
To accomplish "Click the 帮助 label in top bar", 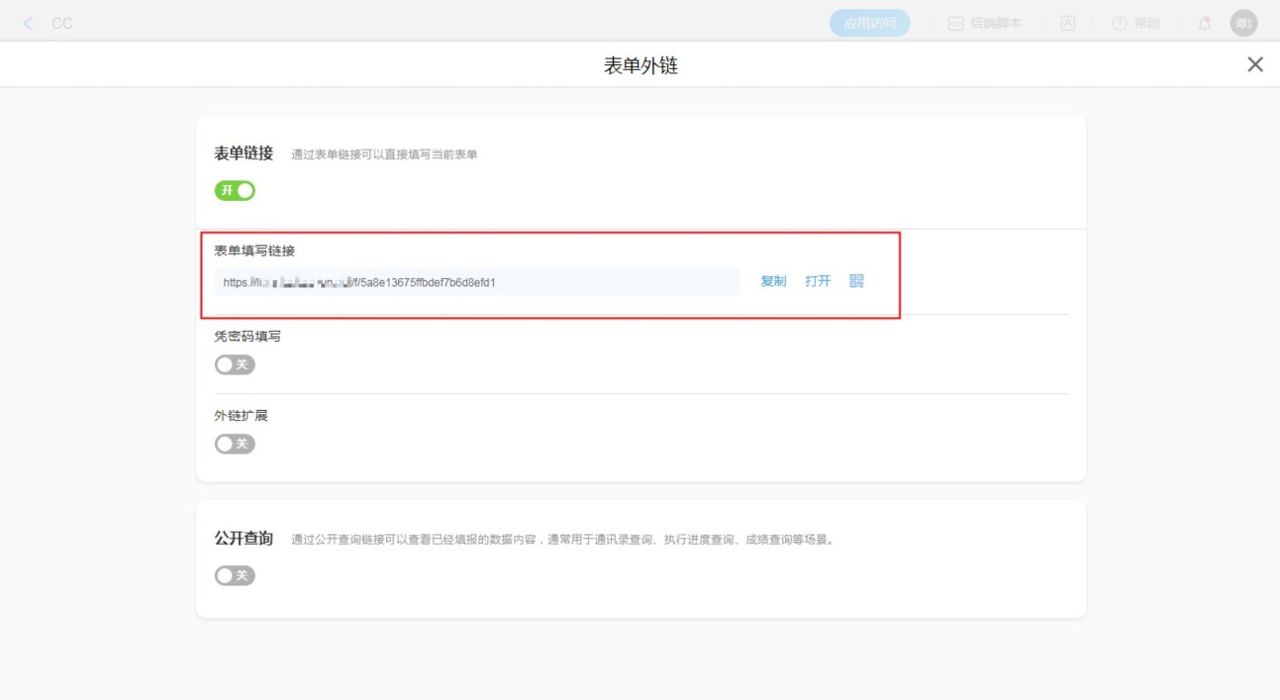I will pos(1147,23).
